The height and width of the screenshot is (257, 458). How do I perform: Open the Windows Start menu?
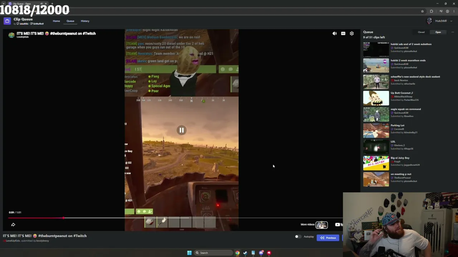[x=189, y=253]
